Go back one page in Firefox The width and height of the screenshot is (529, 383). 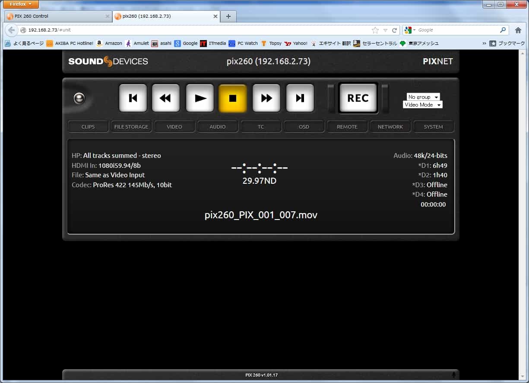coord(12,30)
